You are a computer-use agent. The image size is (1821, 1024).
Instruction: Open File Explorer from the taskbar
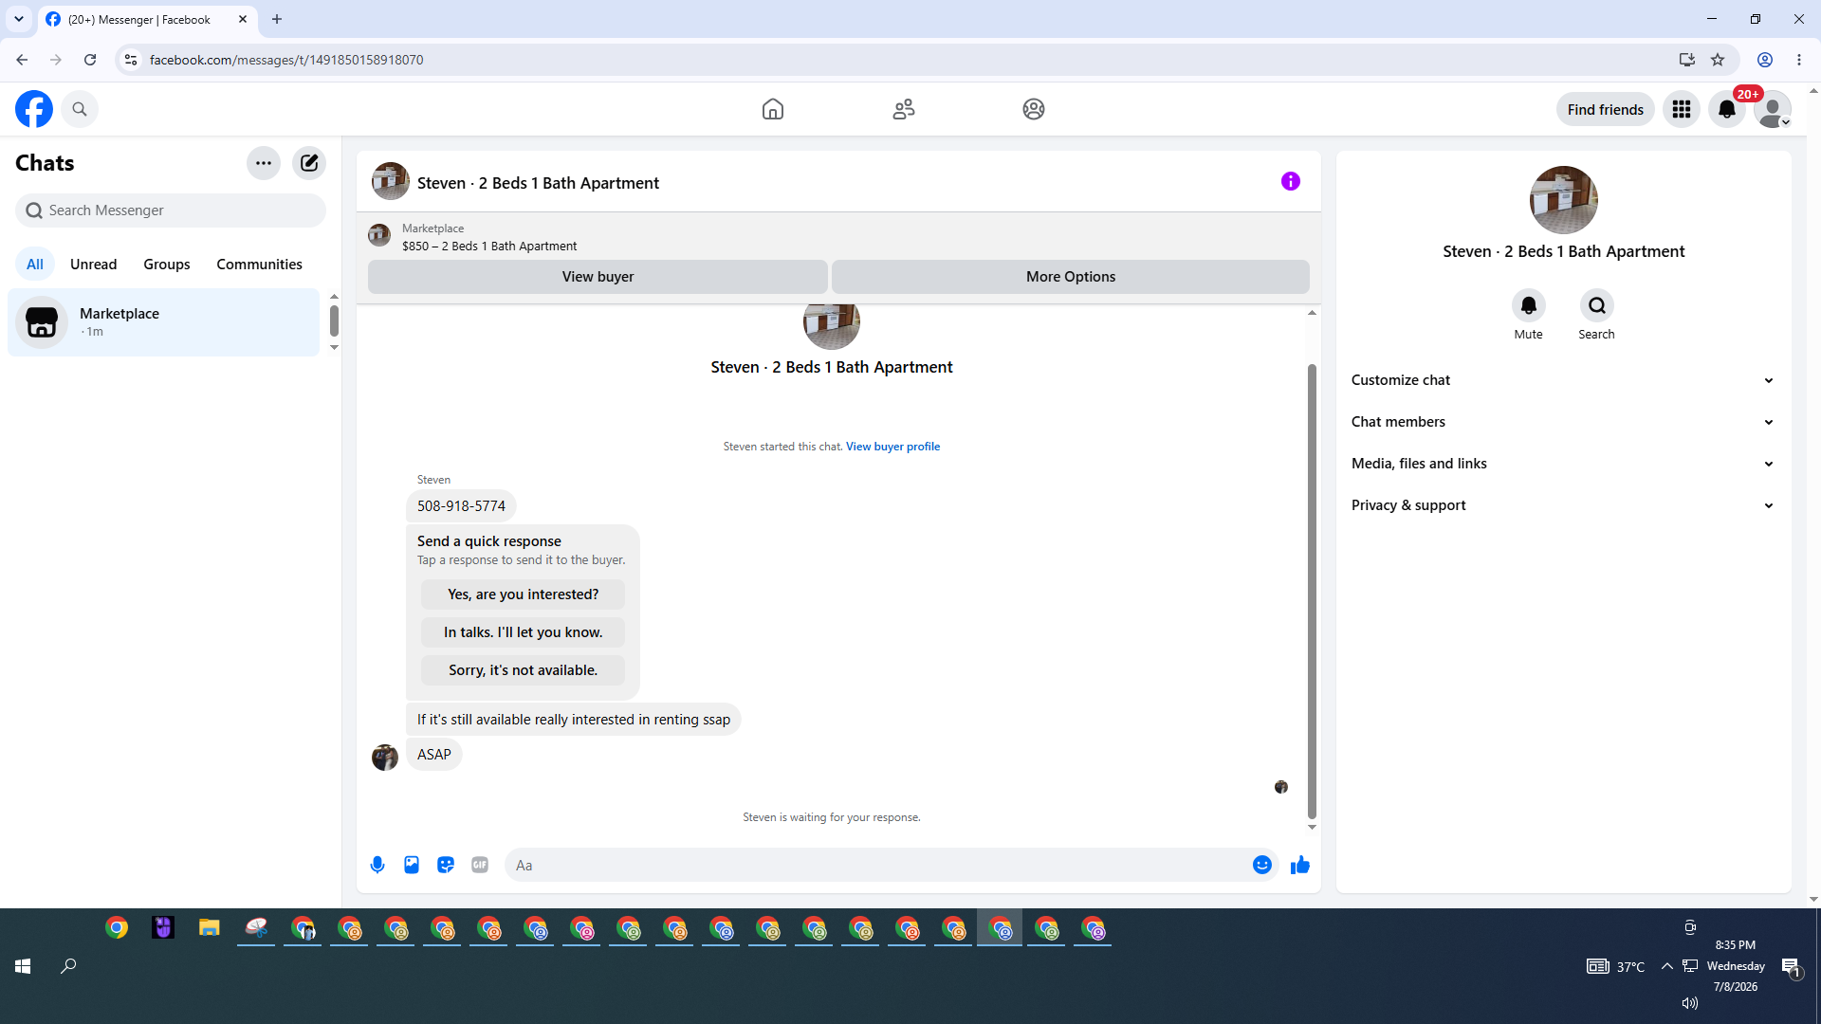click(210, 928)
